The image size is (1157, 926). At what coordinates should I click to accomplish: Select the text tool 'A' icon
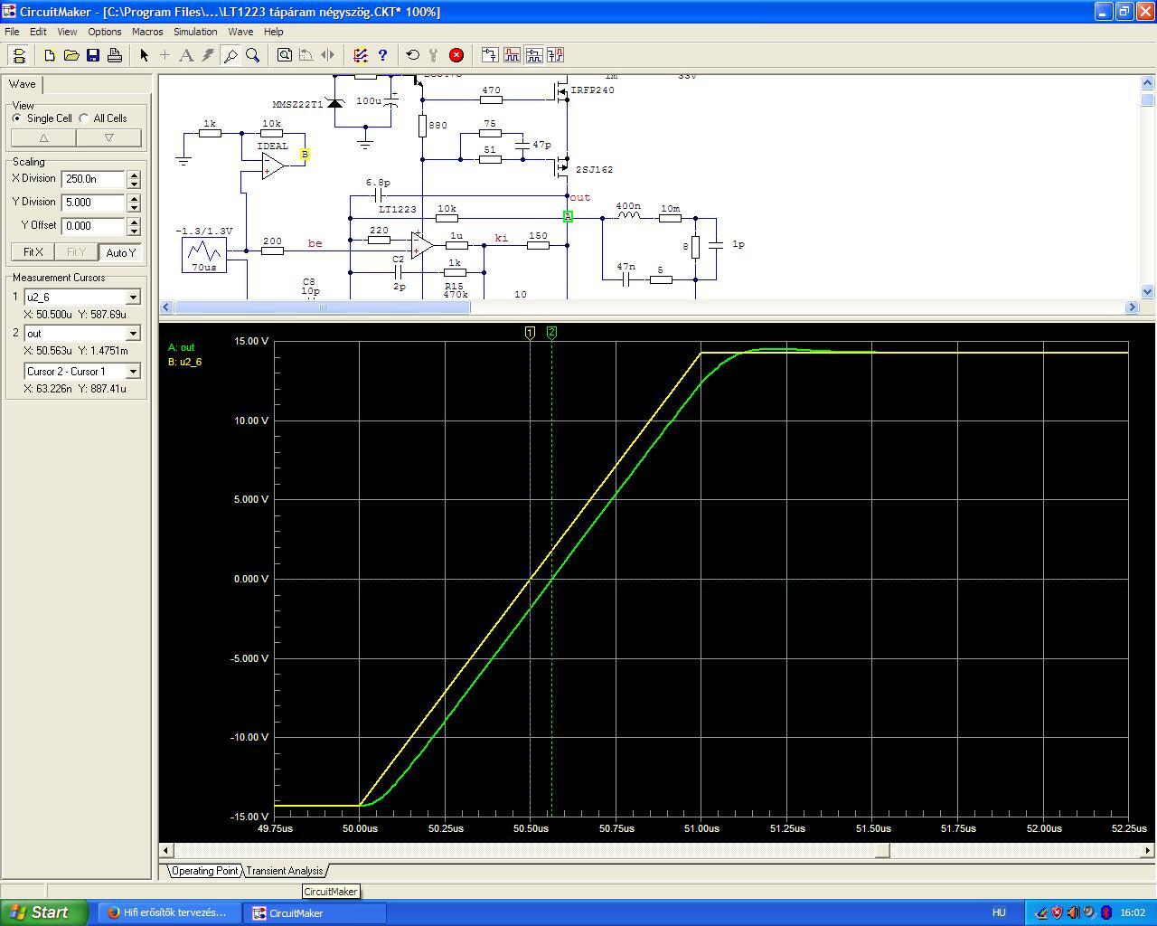click(x=186, y=55)
